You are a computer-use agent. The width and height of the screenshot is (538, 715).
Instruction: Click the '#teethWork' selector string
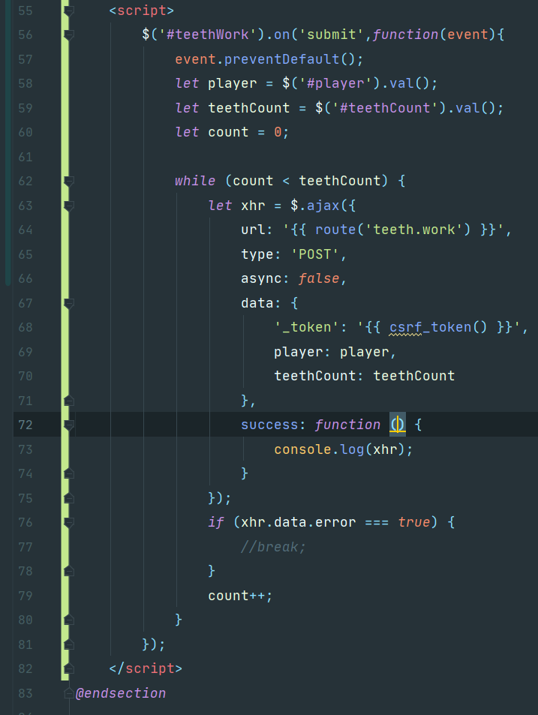coord(207,35)
